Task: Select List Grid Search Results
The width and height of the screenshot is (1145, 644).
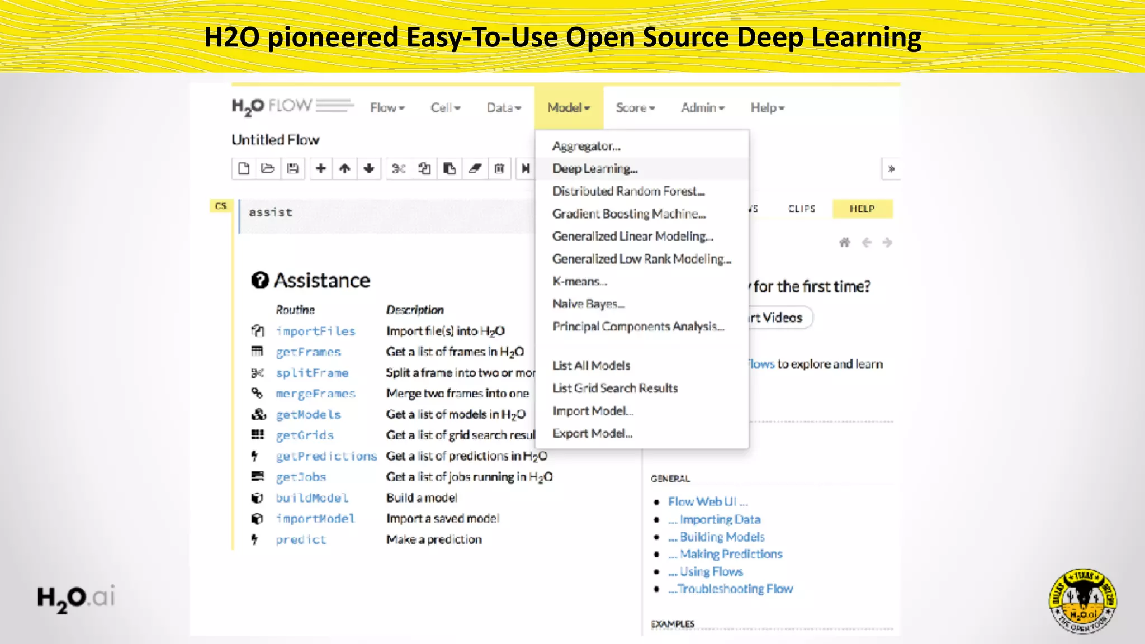Action: [642, 388]
